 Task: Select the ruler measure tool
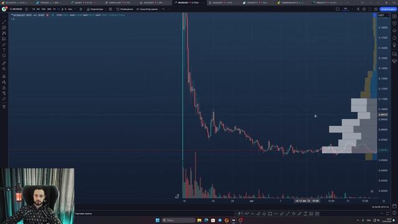pyautogui.click(x=4, y=63)
